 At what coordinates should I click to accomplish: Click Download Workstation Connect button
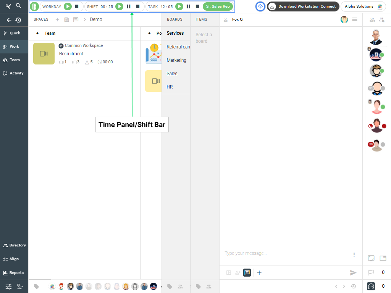(x=303, y=6)
